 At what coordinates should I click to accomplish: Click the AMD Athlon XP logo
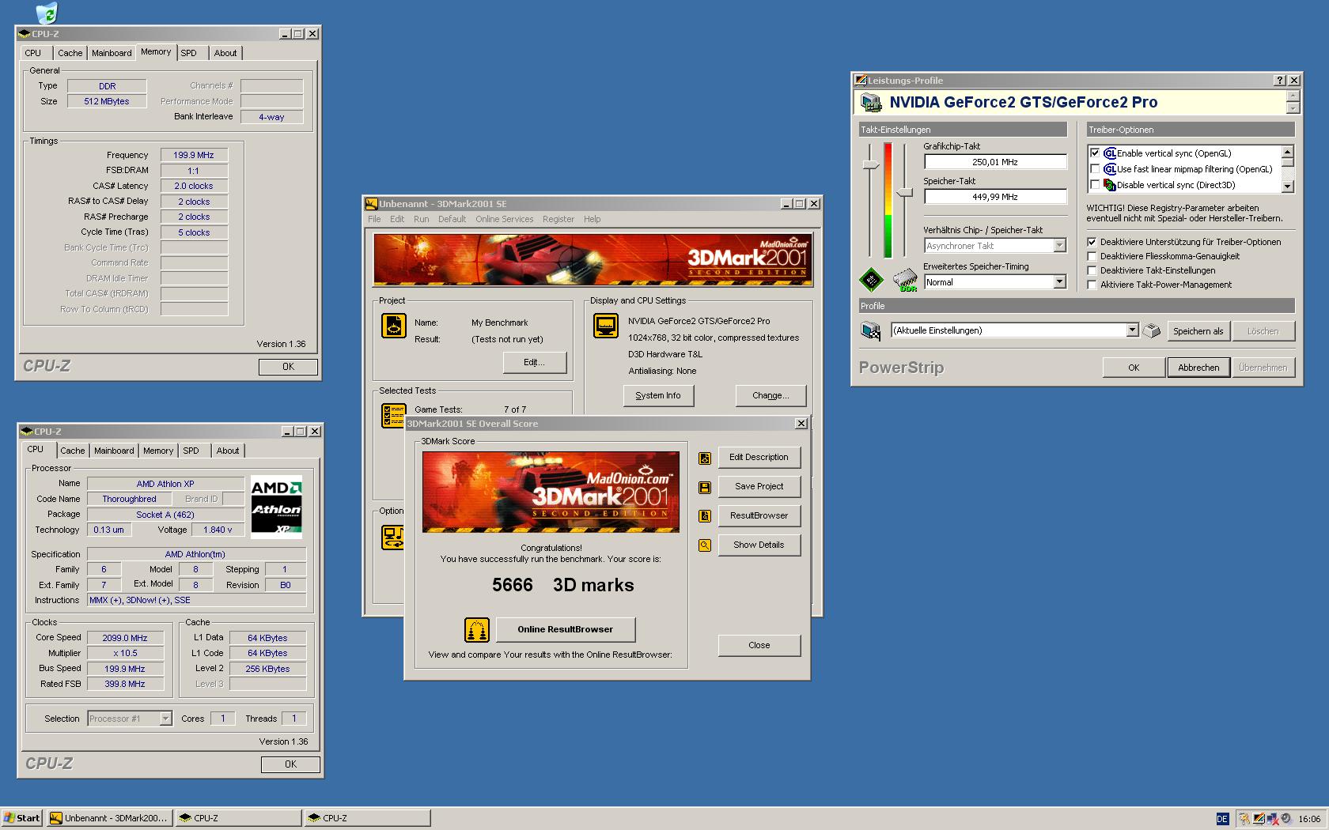[x=276, y=507]
